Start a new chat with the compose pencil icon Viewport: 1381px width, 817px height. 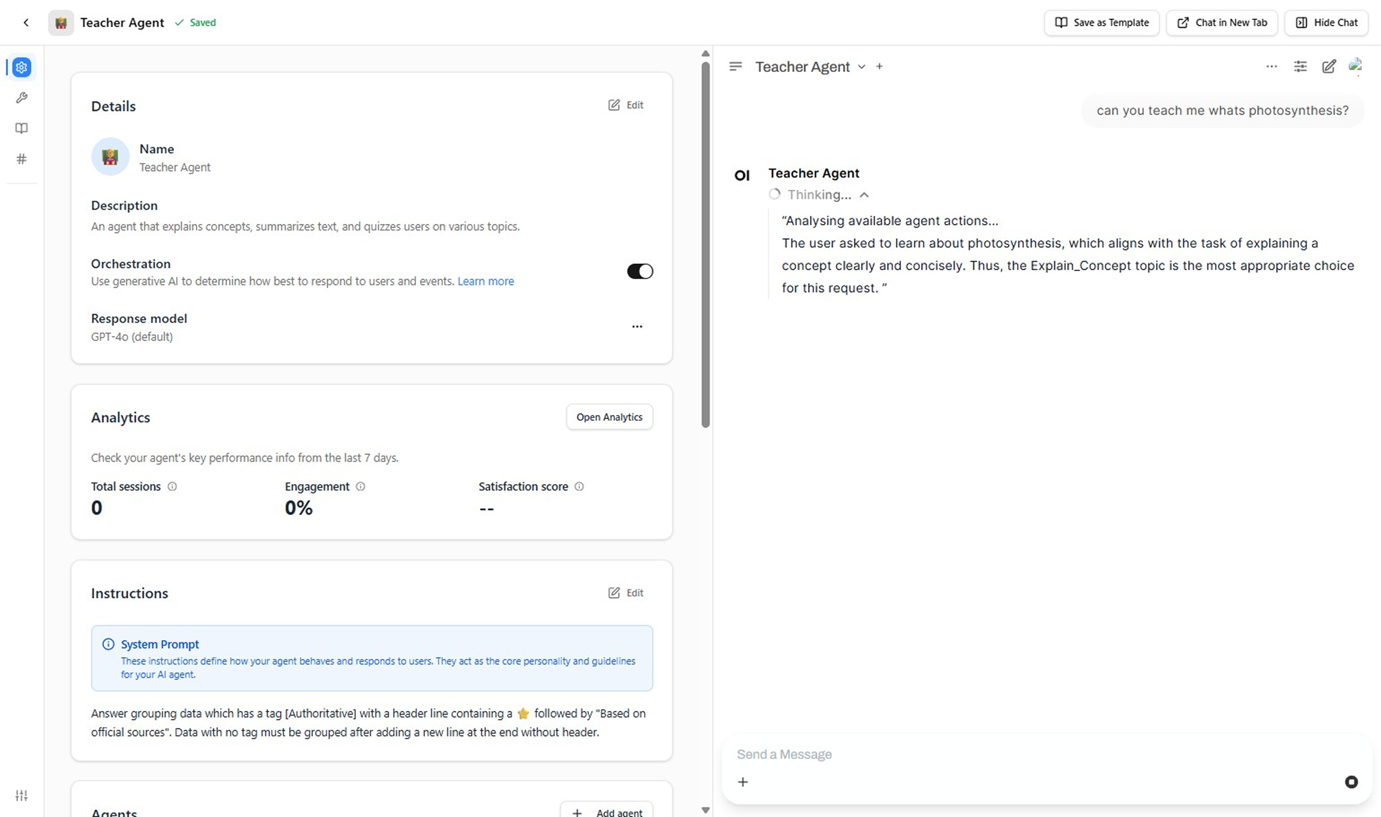click(1329, 66)
